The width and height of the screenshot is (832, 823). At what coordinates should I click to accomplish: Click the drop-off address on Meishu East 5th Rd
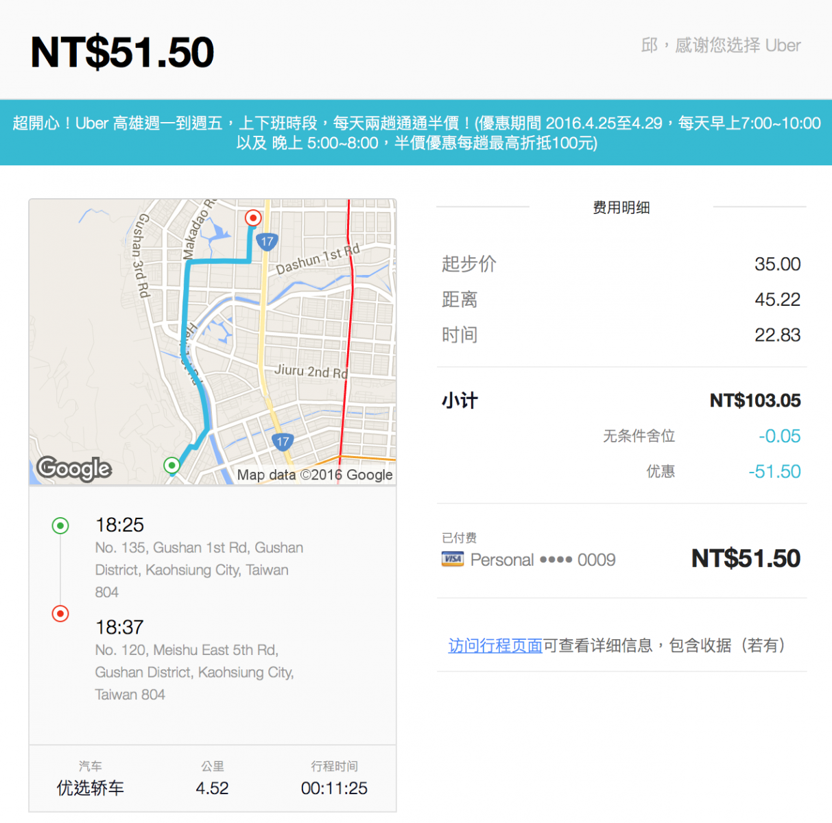pyautogui.click(x=194, y=672)
